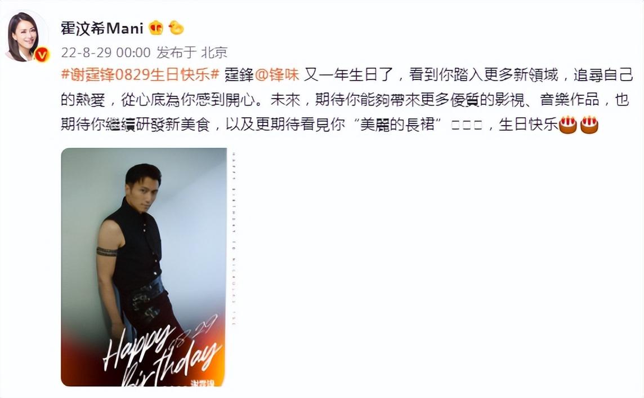Open the #谢霆锋0829生日快乐# hashtag topic
This screenshot has height=398, width=644.
pos(141,75)
